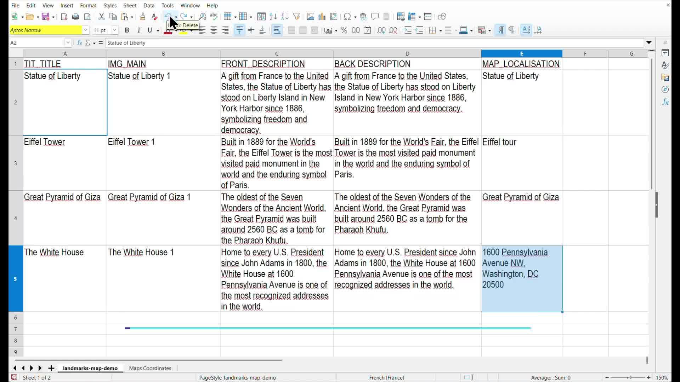Viewport: 680px width, 382px height.
Task: Click the 150% zoom level indicator
Action: [x=662, y=378]
